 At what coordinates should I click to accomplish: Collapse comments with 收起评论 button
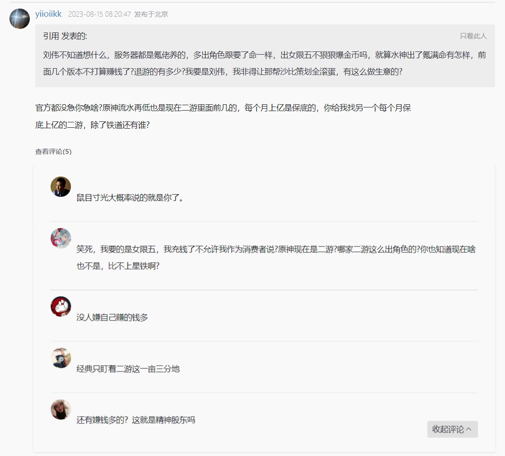click(x=453, y=429)
